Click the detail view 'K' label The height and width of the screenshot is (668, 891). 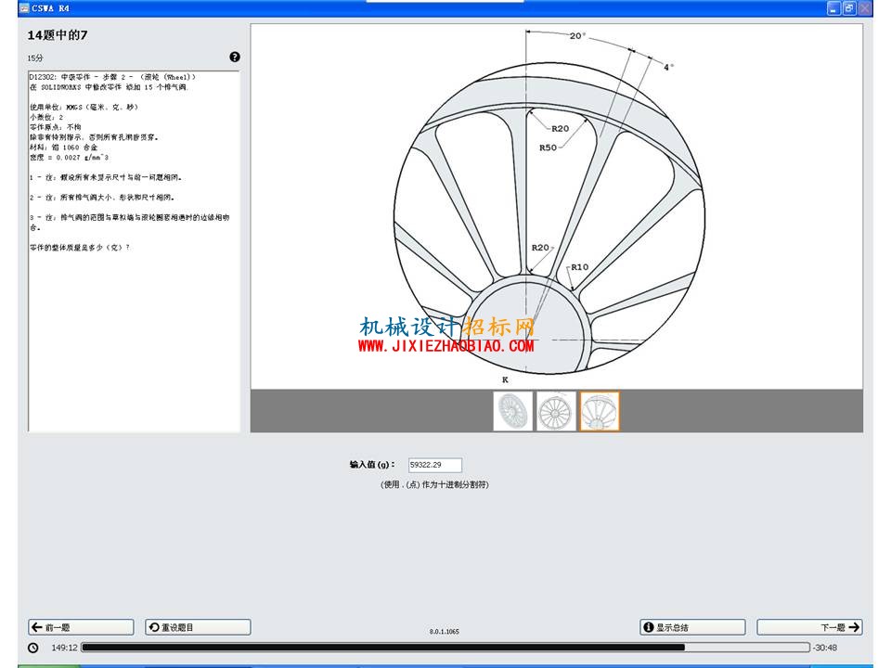(x=505, y=379)
